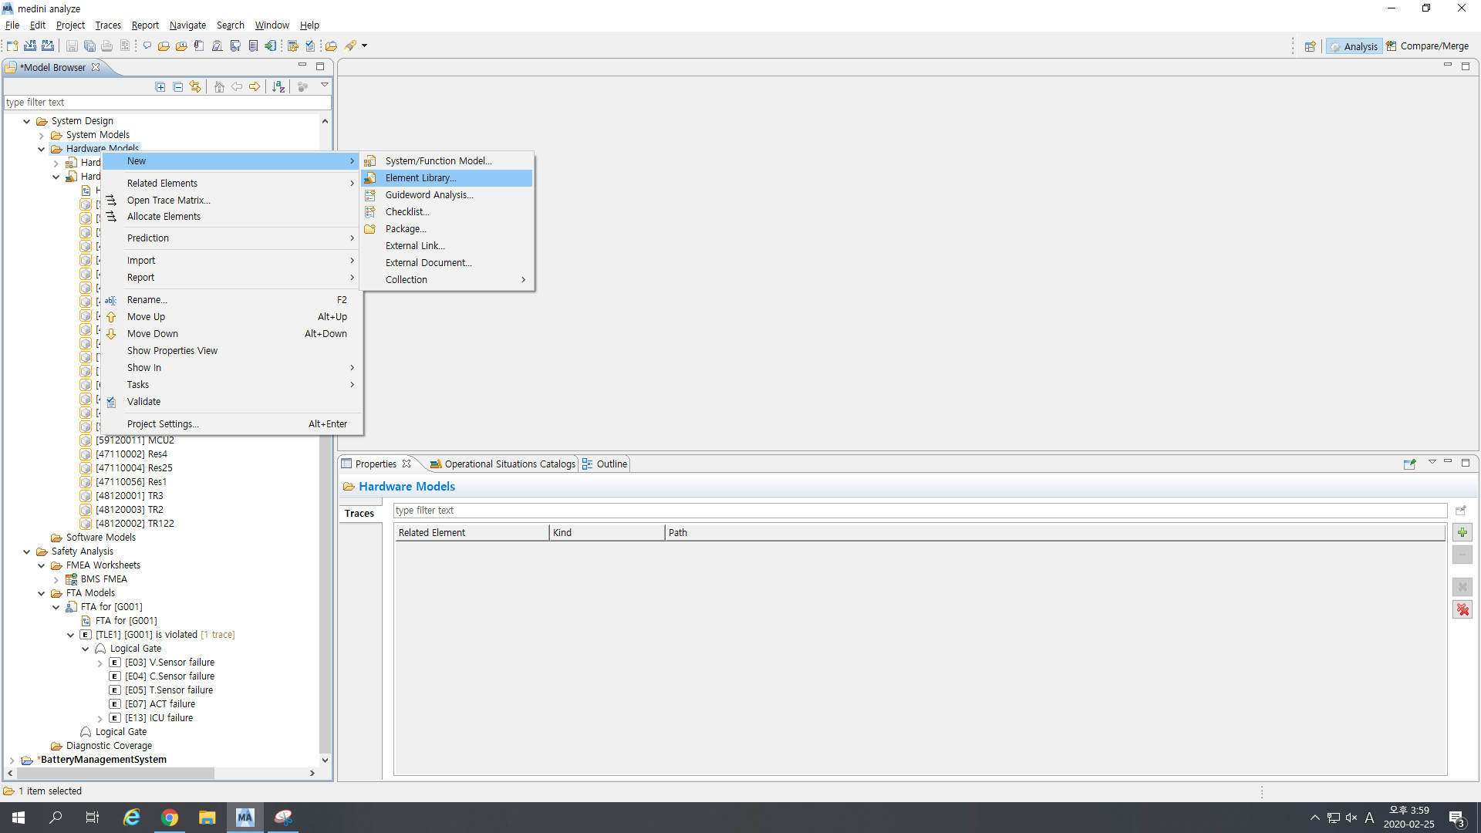Open the search toolbar dropdown arrow
The height and width of the screenshot is (833, 1481).
(x=365, y=46)
